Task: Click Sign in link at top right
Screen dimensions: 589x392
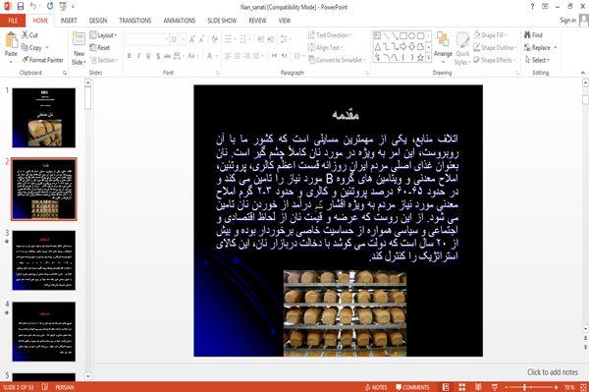Action: (x=567, y=21)
